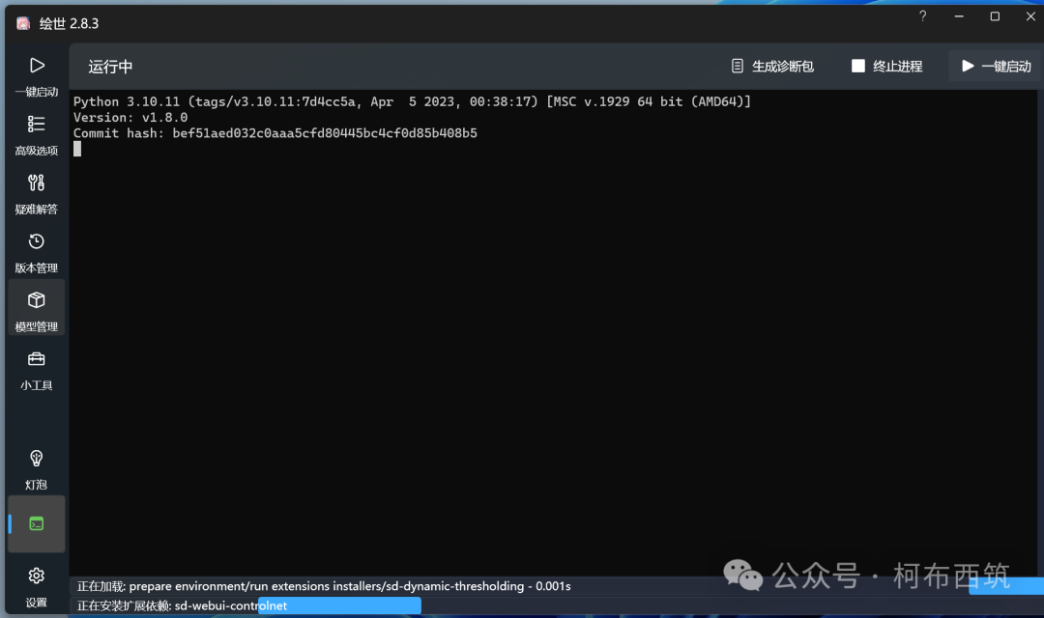Click the Python 3.10.11 version line

(x=412, y=101)
